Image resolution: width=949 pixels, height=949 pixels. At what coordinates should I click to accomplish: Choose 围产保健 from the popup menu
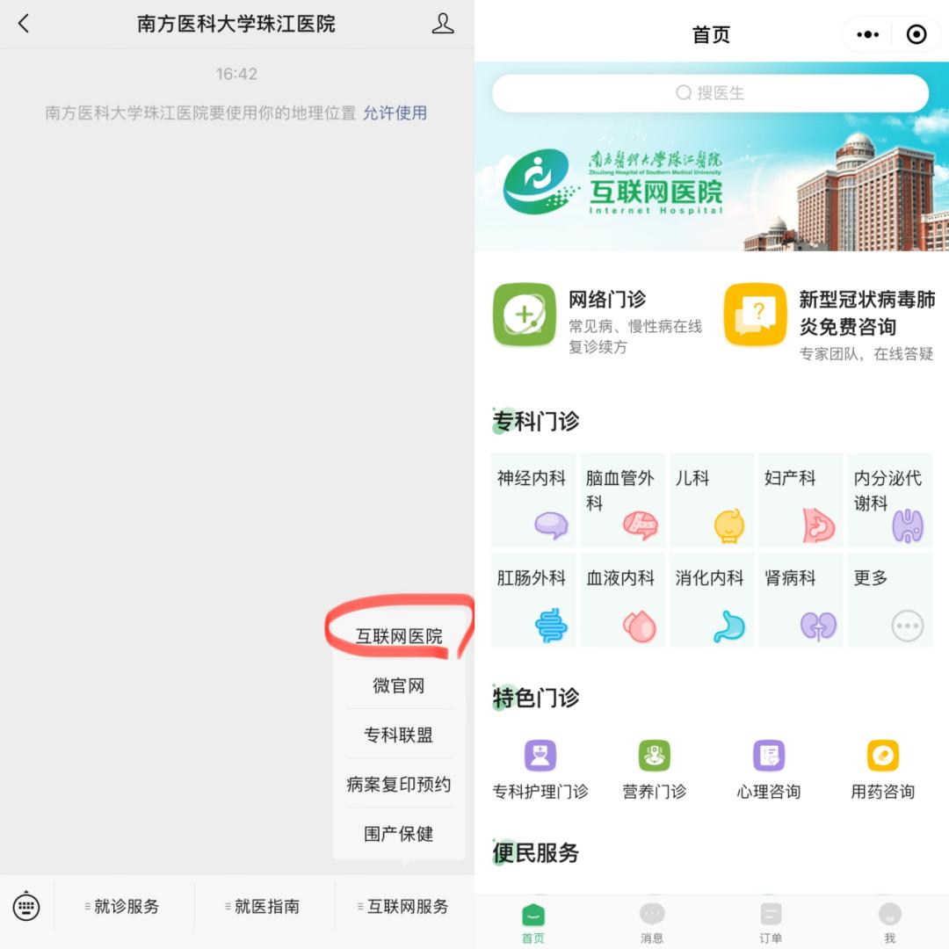coord(400,834)
